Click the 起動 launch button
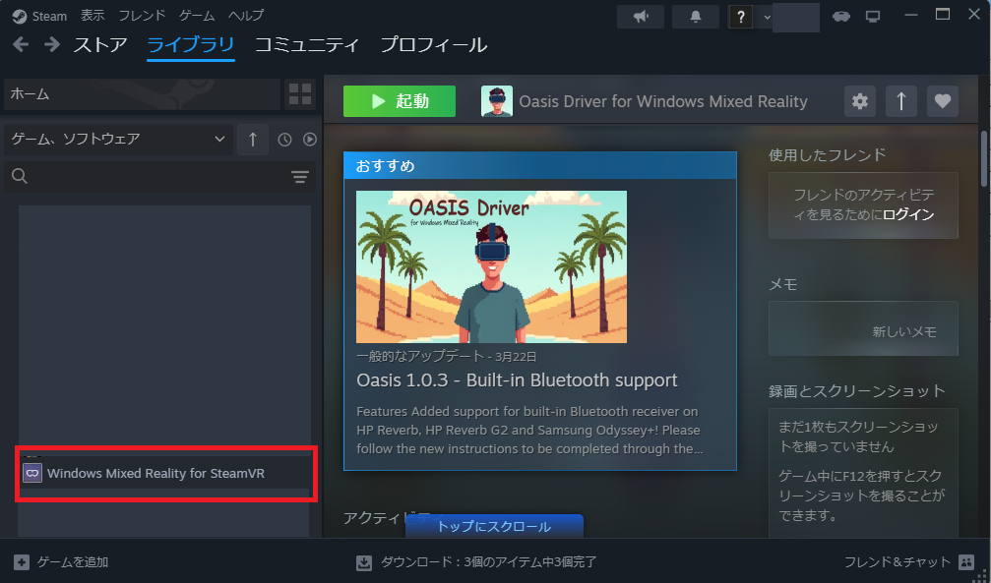This screenshot has height=583, width=991. tap(400, 101)
